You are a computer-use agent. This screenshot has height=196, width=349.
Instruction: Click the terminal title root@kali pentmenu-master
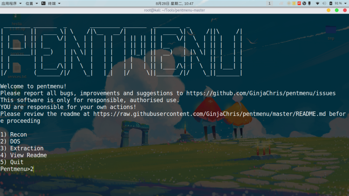[174, 10]
